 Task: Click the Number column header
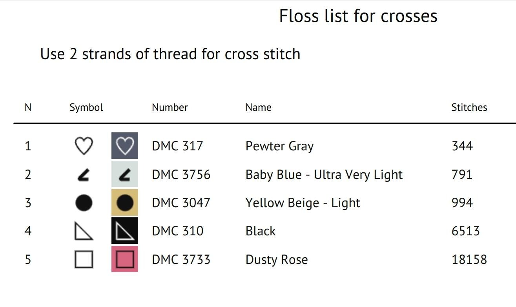[170, 107]
